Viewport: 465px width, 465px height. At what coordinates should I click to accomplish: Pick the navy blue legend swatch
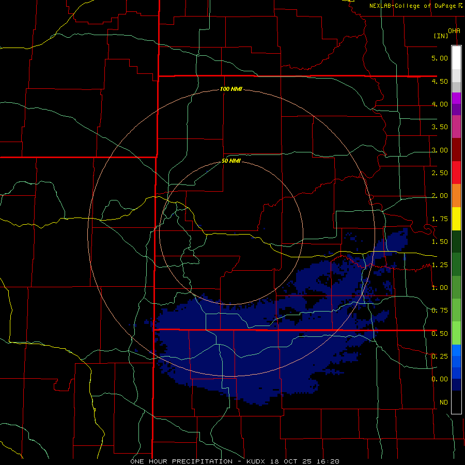coord(456,385)
